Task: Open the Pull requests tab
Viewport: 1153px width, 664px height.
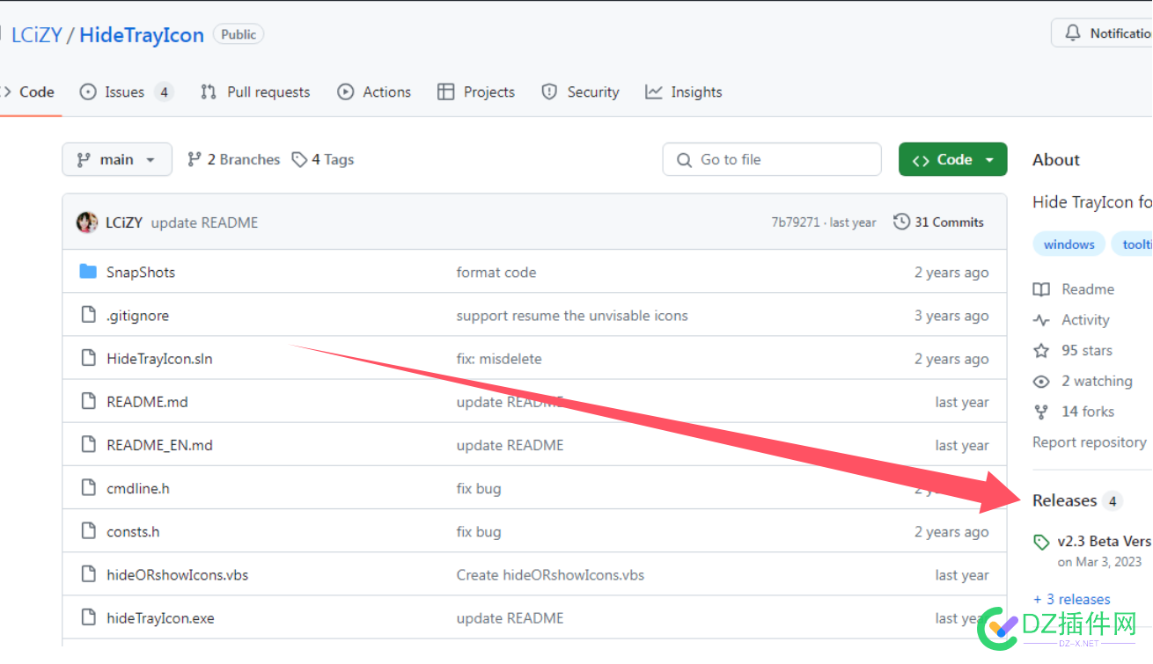Action: (255, 91)
